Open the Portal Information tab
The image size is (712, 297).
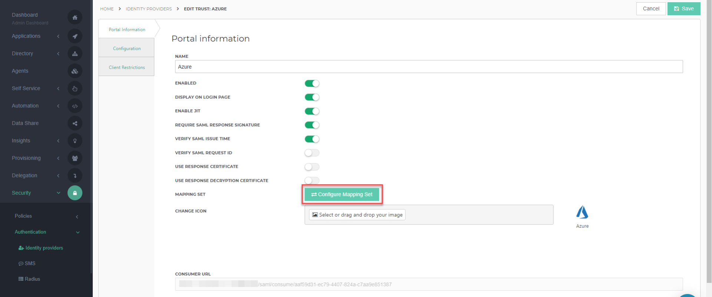pyautogui.click(x=127, y=29)
